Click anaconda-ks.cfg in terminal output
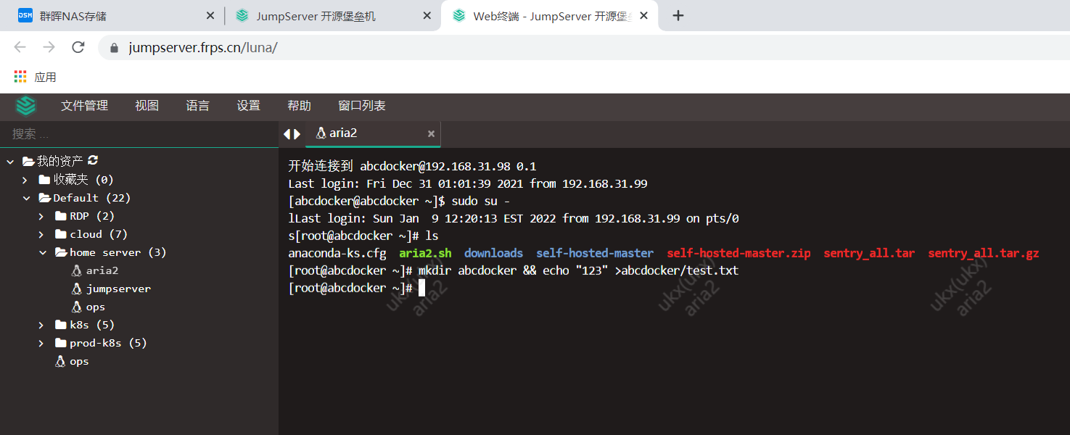Viewport: 1070px width, 435px height. pyautogui.click(x=337, y=253)
